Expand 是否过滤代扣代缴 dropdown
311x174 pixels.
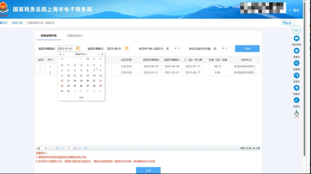click(227, 48)
